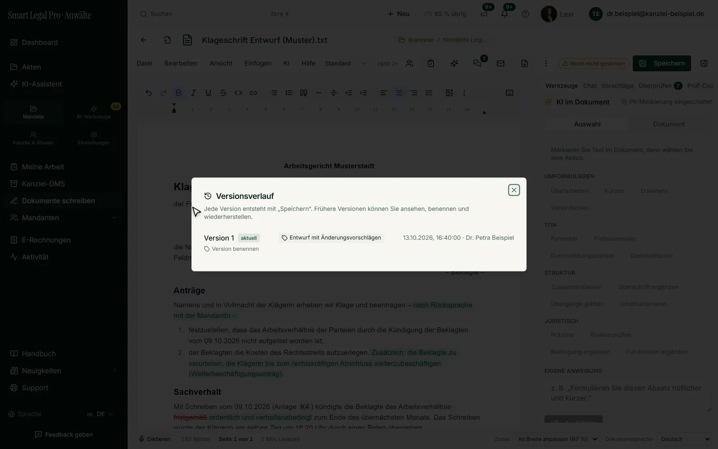This screenshot has height=449, width=718.
Task: Click the undo icon in the editor toolbar
Action: (x=149, y=93)
